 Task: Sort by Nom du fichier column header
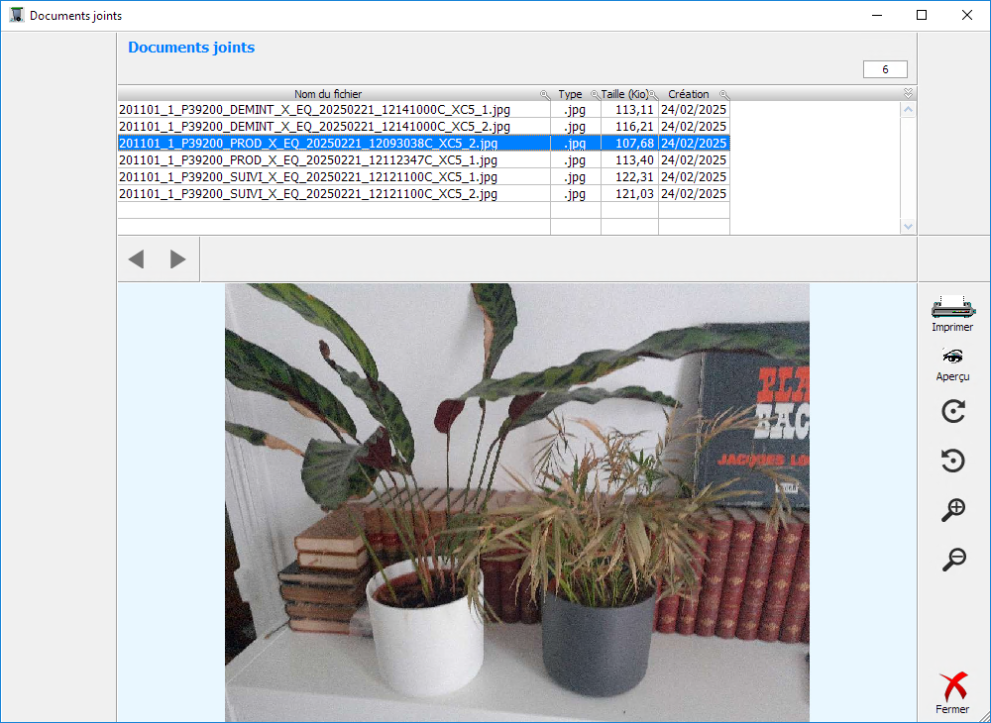pyautogui.click(x=327, y=94)
